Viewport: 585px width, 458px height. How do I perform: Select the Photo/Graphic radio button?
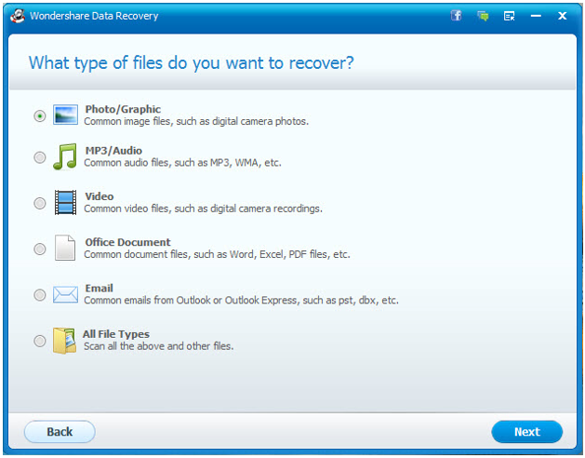[40, 115]
